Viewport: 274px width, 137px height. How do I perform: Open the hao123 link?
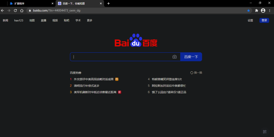tap(19, 21)
